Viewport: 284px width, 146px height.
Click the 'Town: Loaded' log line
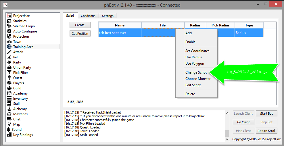click(x=82, y=131)
